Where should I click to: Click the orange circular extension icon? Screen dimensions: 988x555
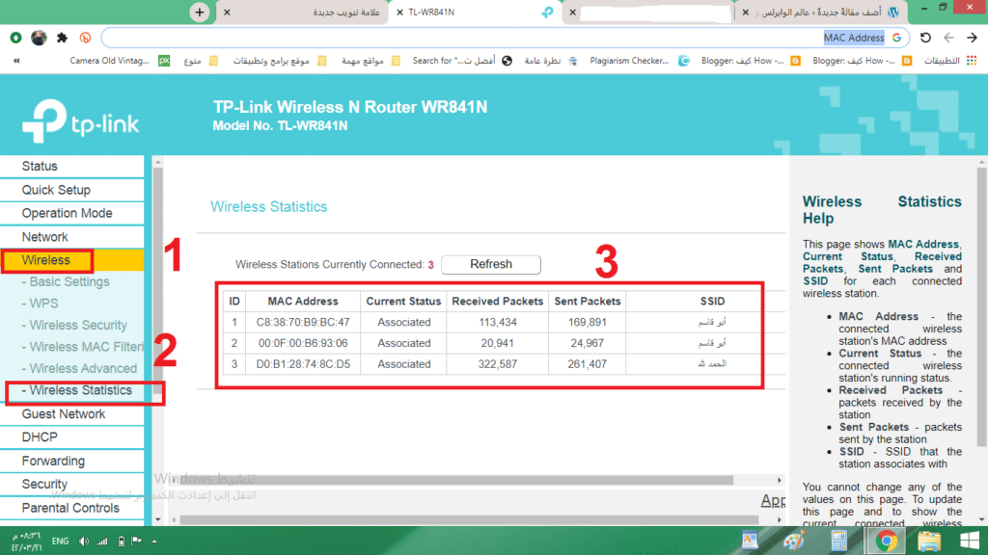pyautogui.click(x=85, y=38)
